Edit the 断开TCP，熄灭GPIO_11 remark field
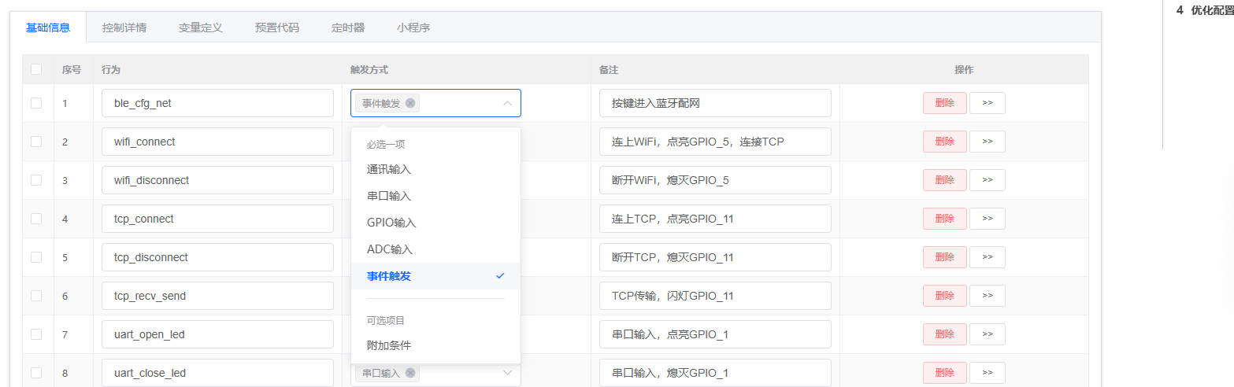1234x387 pixels. pos(715,257)
